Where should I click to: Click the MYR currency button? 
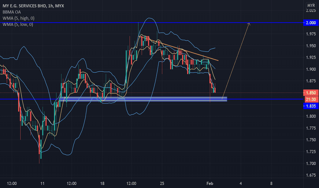coord(311,5)
